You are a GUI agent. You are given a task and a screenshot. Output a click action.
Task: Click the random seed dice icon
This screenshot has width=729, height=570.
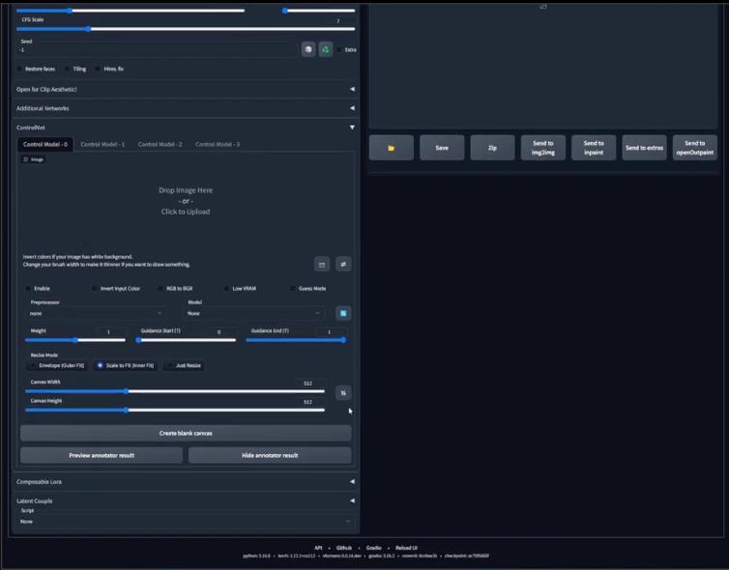[x=308, y=49]
